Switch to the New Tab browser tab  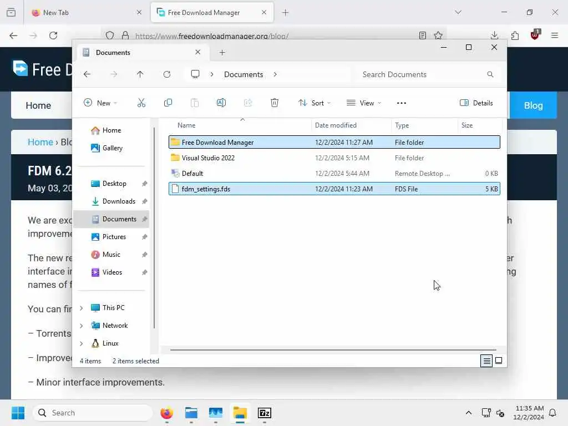coord(85,13)
